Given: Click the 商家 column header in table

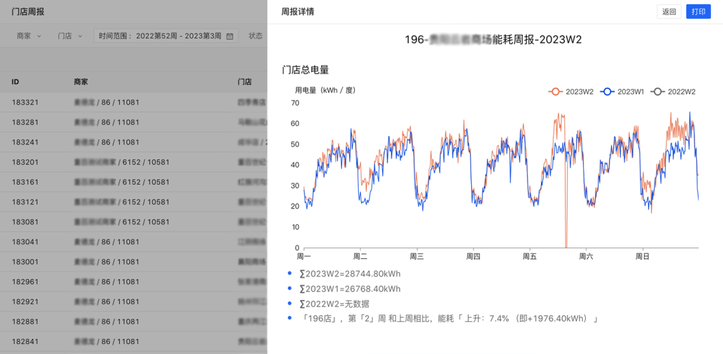Looking at the screenshot, I should (x=81, y=82).
